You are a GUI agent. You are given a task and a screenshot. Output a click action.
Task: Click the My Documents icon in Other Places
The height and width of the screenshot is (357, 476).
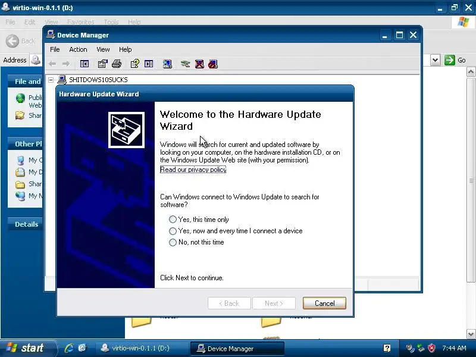coord(20,172)
